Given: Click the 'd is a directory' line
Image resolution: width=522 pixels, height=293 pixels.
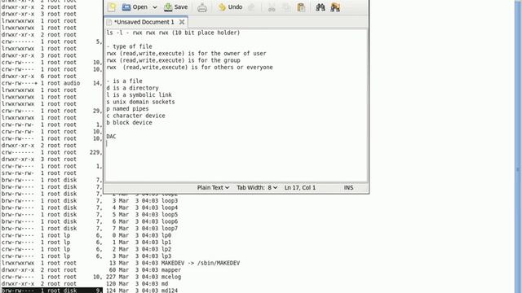Looking at the screenshot, I should (132, 88).
